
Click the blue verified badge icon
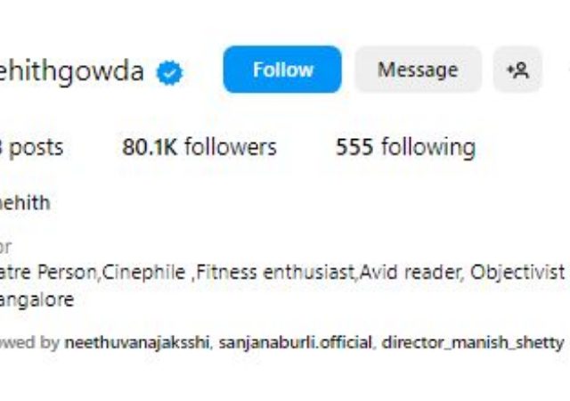[x=169, y=73]
